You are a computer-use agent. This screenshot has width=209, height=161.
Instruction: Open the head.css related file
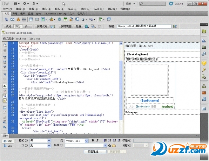click(21, 39)
